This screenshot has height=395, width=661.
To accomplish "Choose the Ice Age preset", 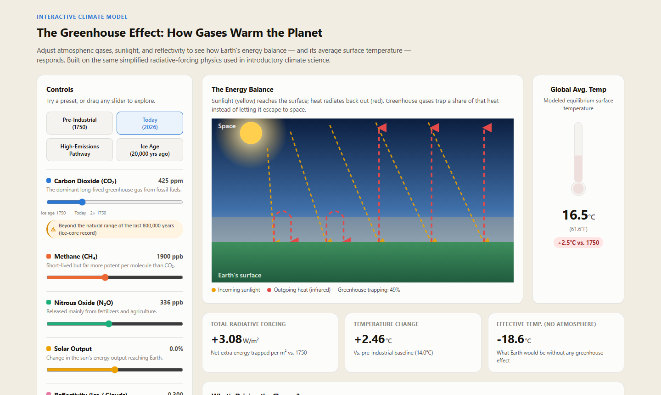I will pyautogui.click(x=150, y=150).
